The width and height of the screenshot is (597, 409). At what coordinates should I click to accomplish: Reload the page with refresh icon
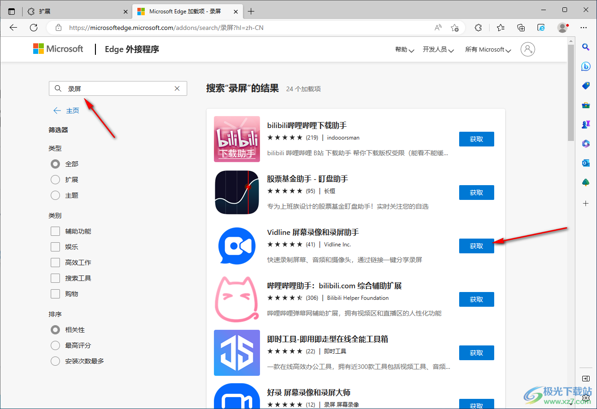tap(34, 28)
